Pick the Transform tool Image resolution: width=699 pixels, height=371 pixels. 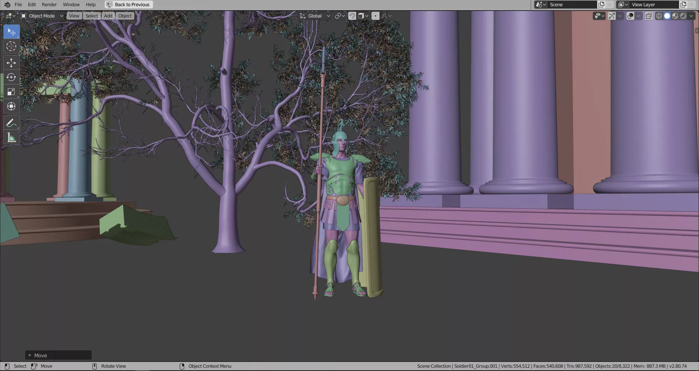(x=11, y=106)
